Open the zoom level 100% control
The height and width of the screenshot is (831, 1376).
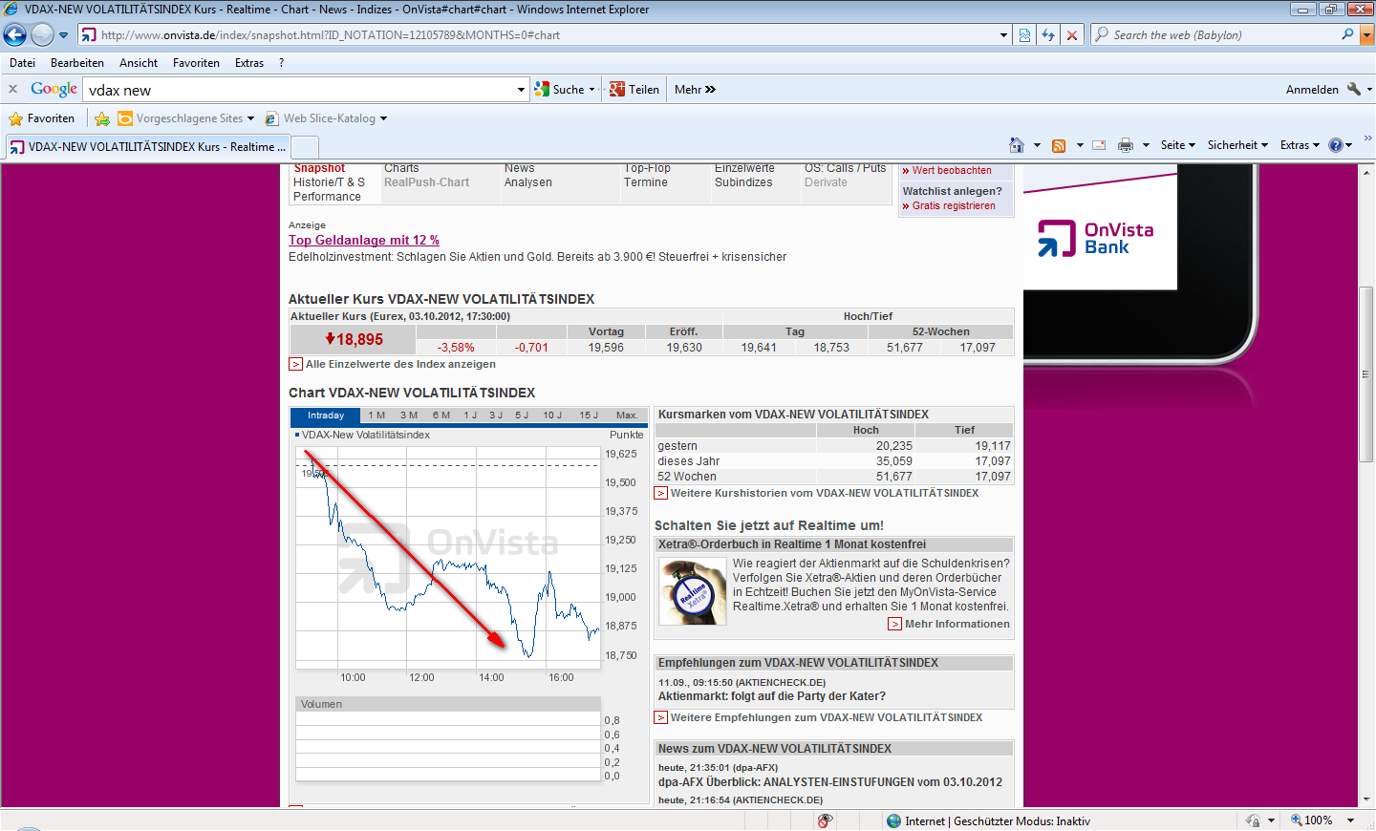[1322, 820]
